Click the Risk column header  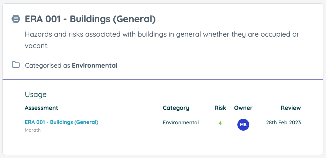point(220,108)
